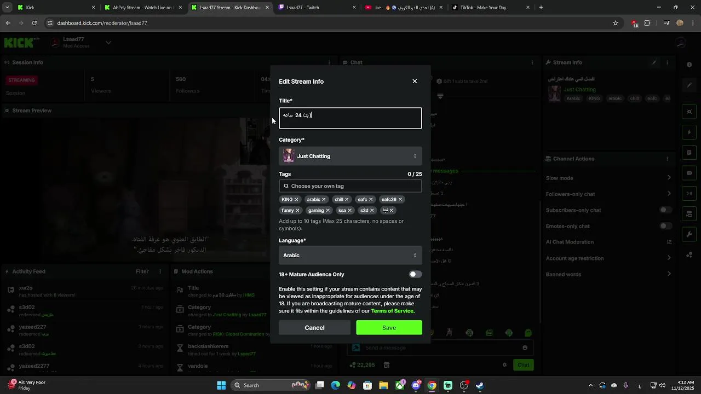Remove the KING tag

[296, 200]
